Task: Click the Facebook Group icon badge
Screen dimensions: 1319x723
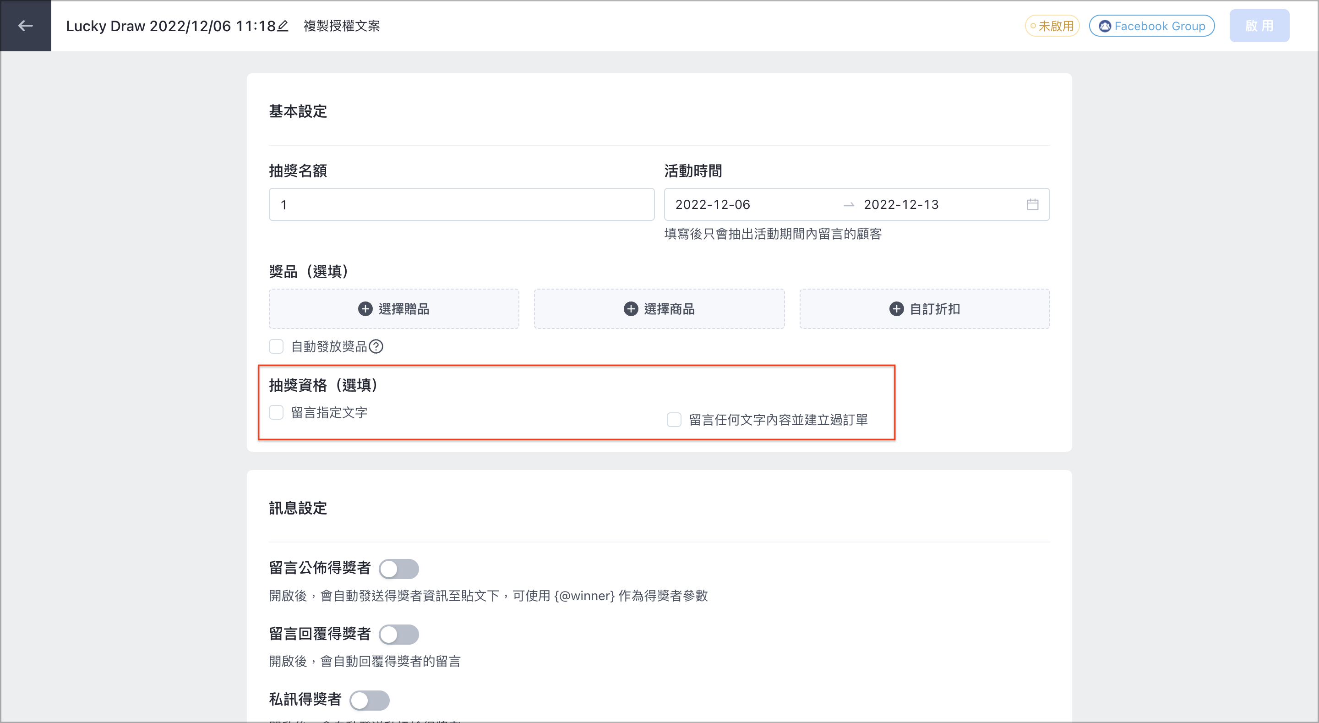Action: pyautogui.click(x=1151, y=26)
